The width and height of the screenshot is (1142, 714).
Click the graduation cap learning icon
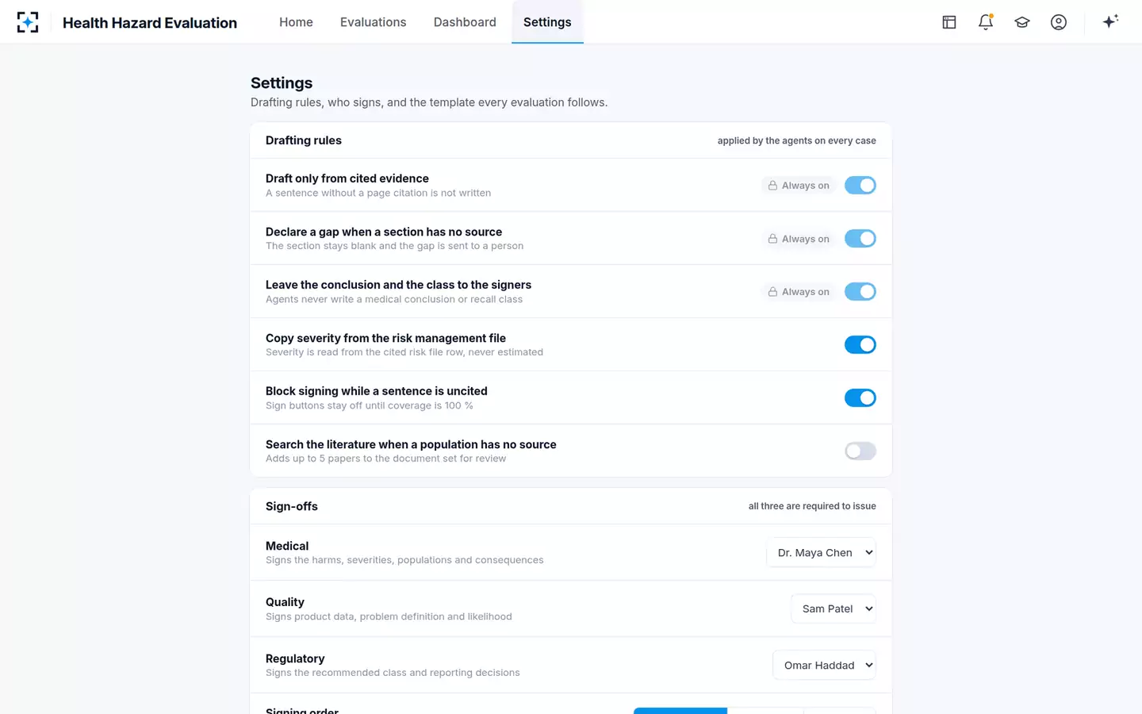1022,22
